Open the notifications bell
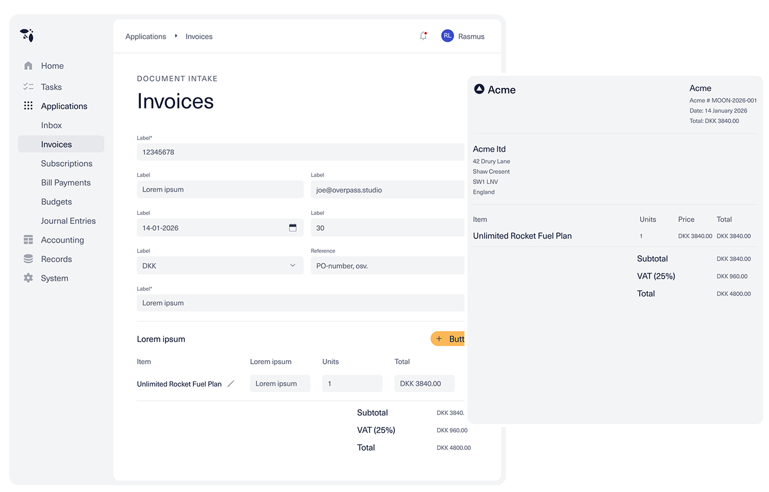Viewport: 769px width, 492px height. click(423, 36)
